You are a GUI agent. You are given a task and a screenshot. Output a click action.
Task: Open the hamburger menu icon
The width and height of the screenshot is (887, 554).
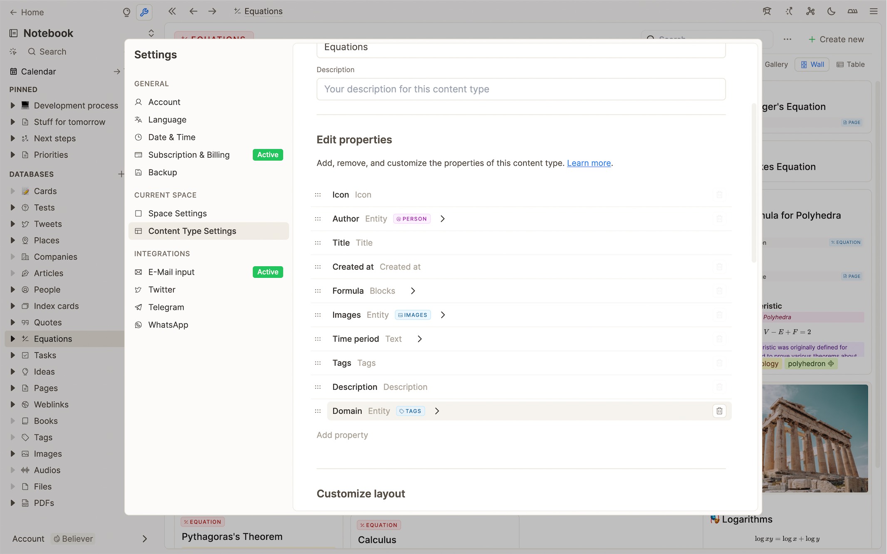[x=874, y=11]
